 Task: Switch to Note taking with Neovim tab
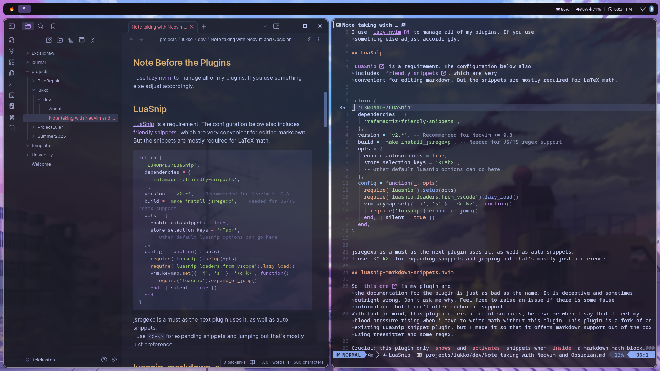[159, 27]
